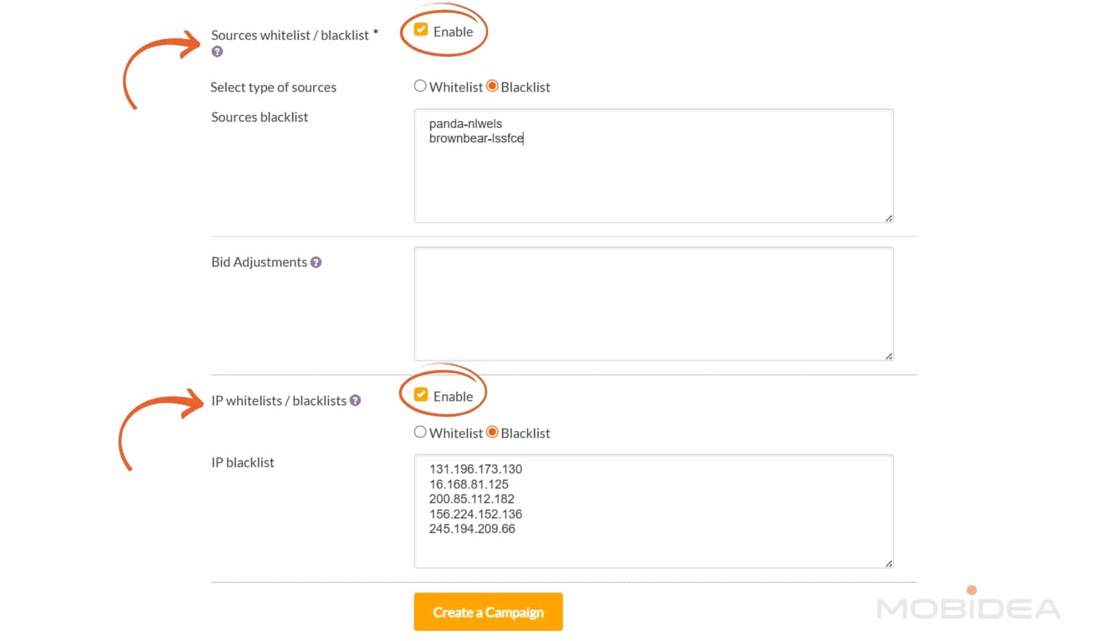
Task: Select Whitelist radio for IP list
Action: pyautogui.click(x=420, y=432)
